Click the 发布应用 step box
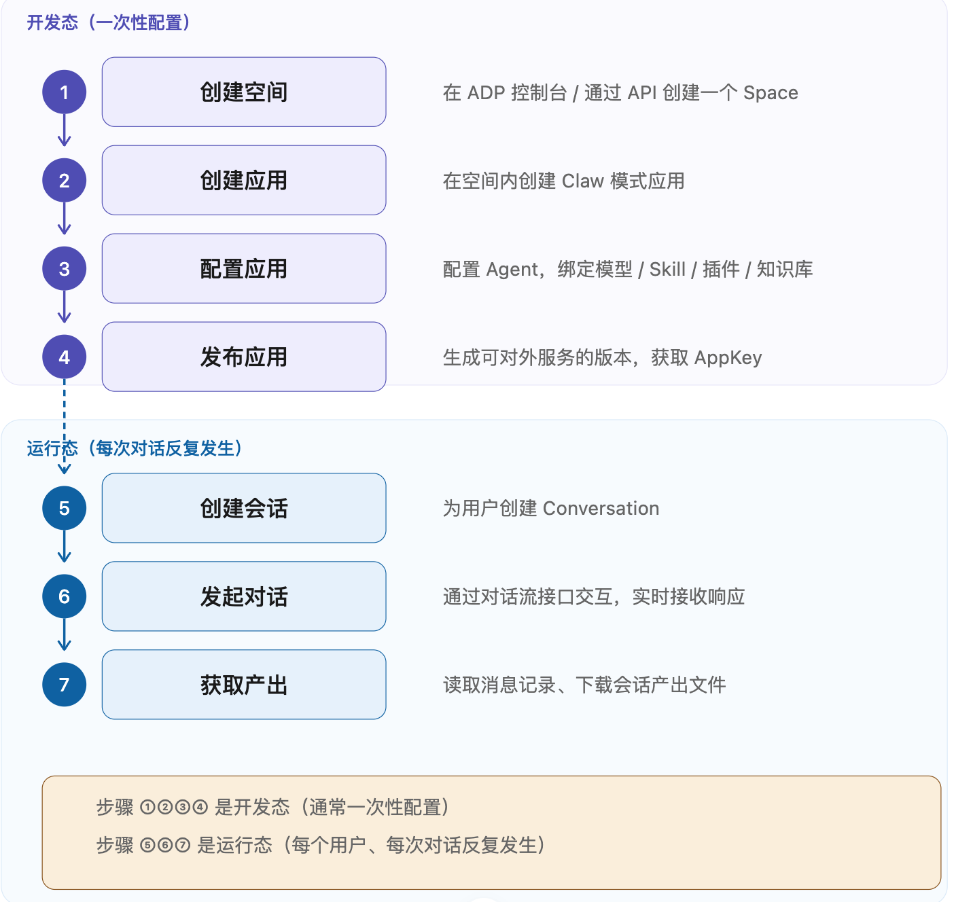954x902 pixels. 244,357
